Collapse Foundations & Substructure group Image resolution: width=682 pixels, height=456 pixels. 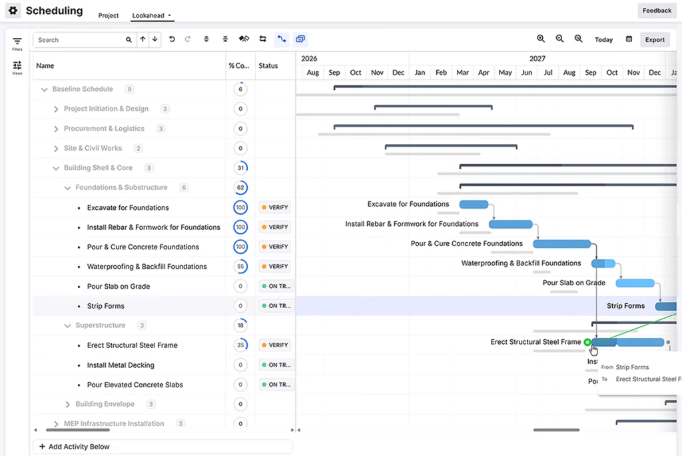(x=67, y=188)
